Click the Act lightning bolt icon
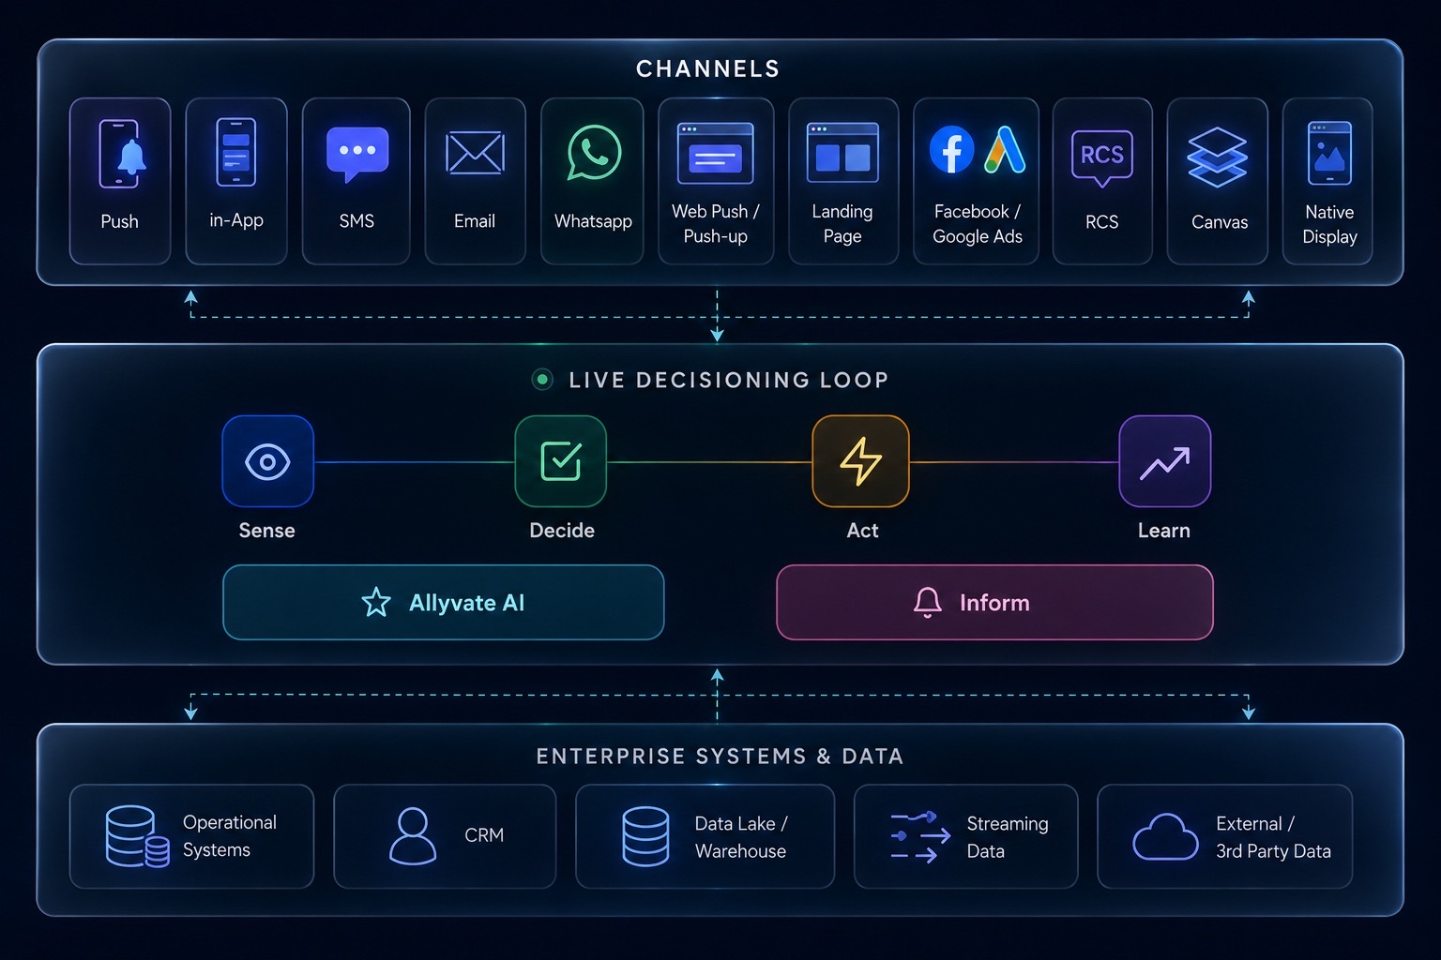1441x960 pixels. [860, 461]
